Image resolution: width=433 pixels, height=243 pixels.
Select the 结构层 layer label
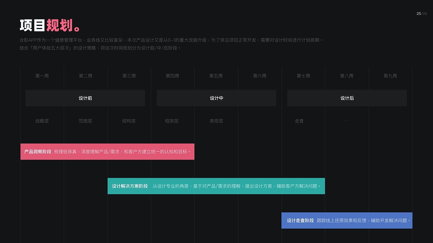click(129, 120)
